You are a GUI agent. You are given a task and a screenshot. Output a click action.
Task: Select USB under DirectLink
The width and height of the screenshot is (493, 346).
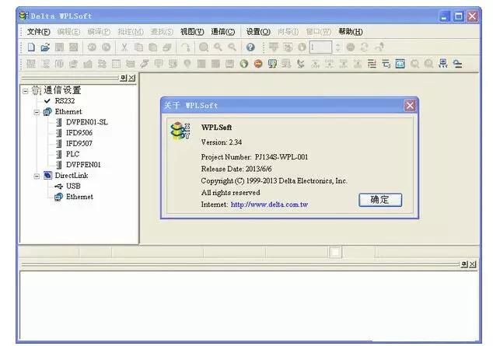click(73, 186)
